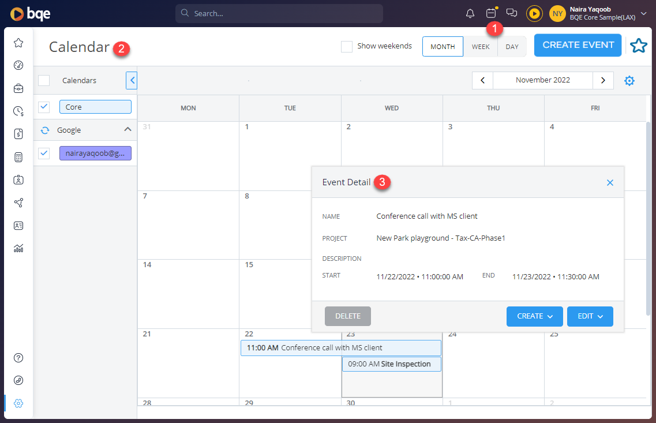Open the user account dropdown arrow

(x=644, y=13)
